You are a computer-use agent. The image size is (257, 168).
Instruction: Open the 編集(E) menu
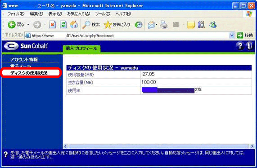pyautogui.click(x=36, y=14)
